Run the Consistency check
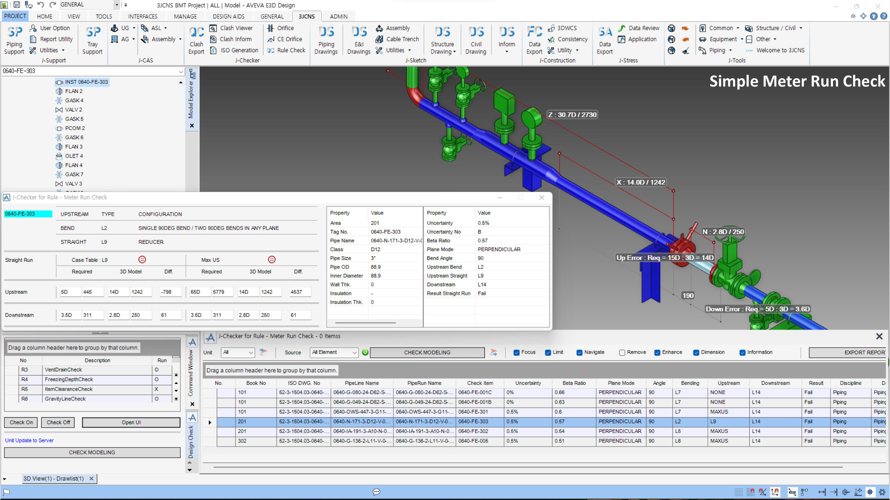This screenshot has height=500, width=890. click(x=567, y=39)
